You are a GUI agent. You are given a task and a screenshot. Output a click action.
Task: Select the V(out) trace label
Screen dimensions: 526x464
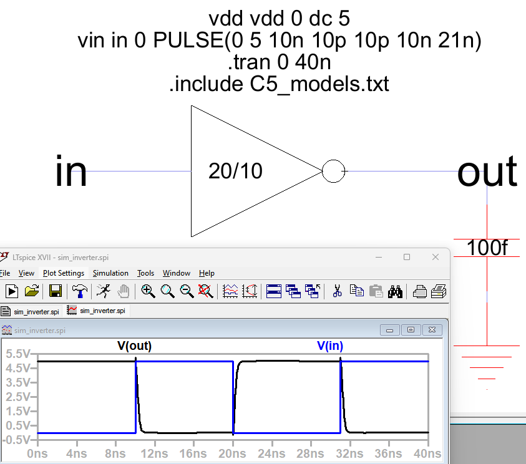pyautogui.click(x=134, y=346)
